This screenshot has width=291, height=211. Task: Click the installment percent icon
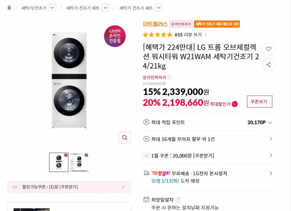(x=146, y=139)
